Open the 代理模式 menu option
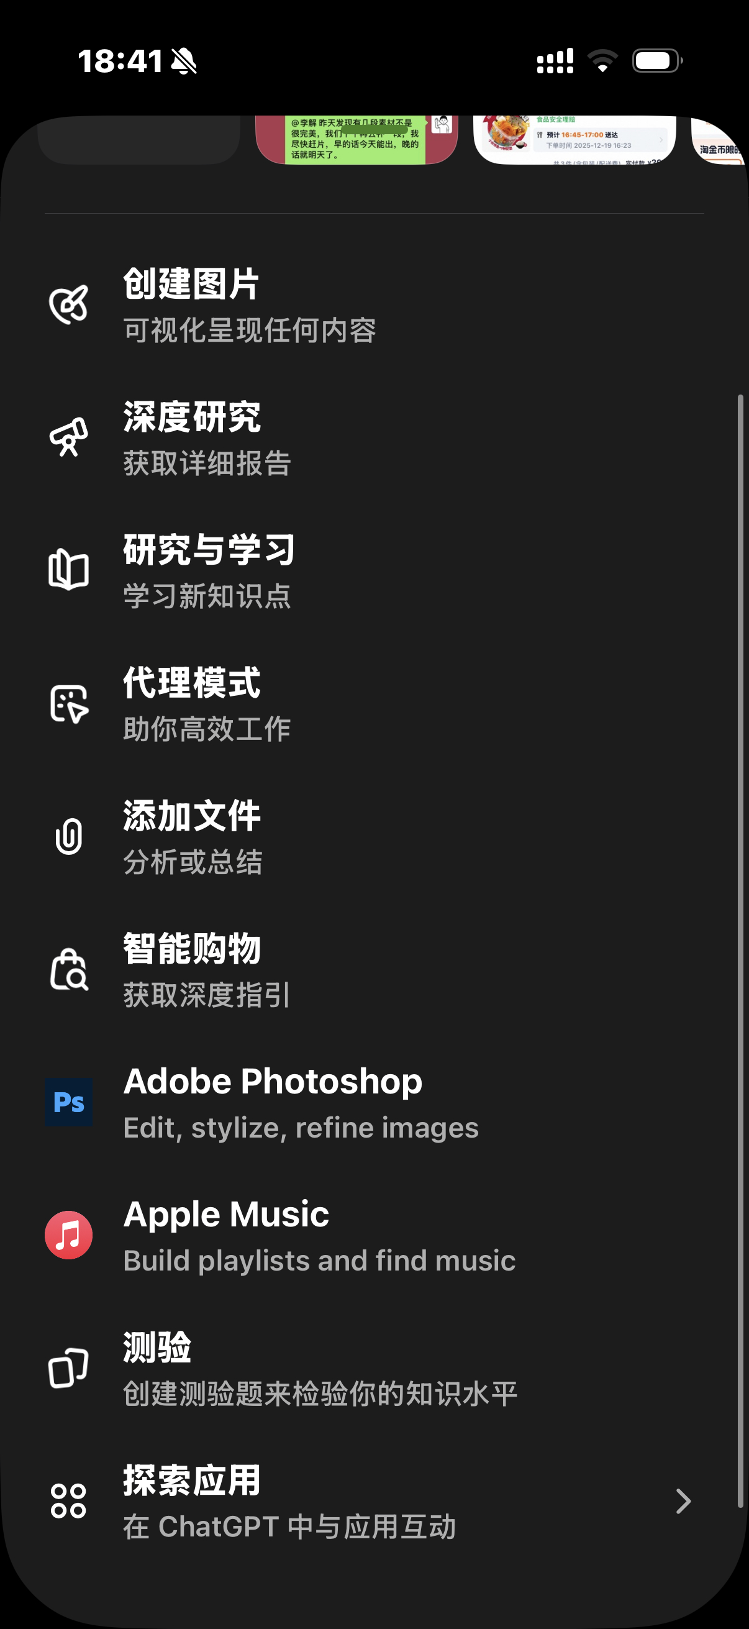 click(x=207, y=705)
